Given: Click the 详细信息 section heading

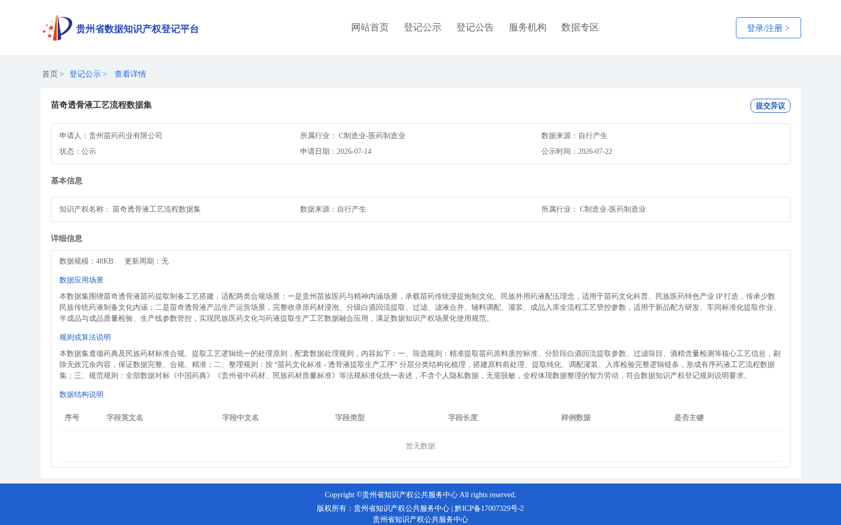Looking at the screenshot, I should 67,238.
